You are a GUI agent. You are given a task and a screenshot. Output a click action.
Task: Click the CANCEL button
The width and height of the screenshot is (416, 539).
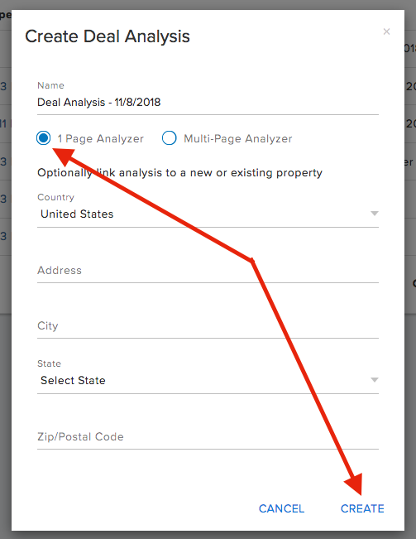[x=281, y=508]
